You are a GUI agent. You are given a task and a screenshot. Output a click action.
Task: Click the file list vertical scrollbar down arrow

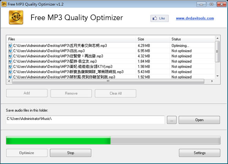[217, 76]
